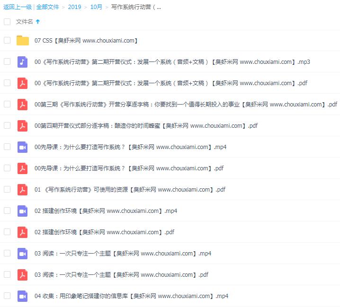The width and height of the screenshot is (340, 308).
Task: Click video icon for 02 搭建创作环境 mp4
Action: pyautogui.click(x=23, y=211)
